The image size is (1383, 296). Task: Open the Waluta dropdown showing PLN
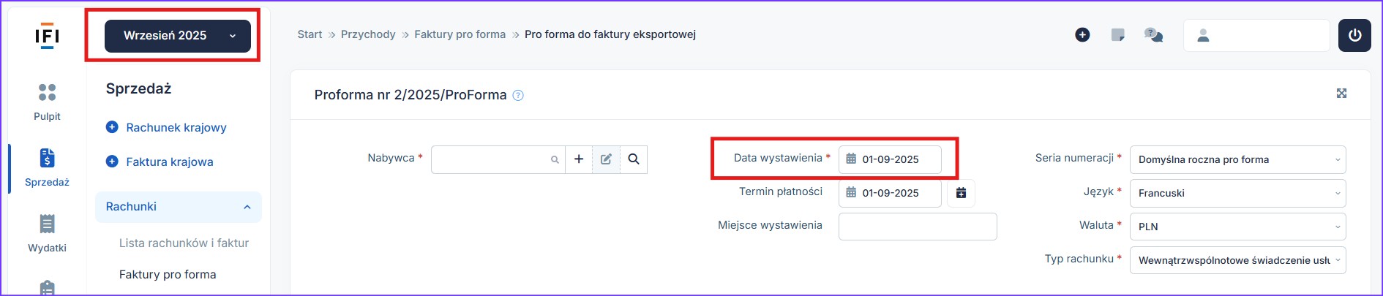(1237, 227)
